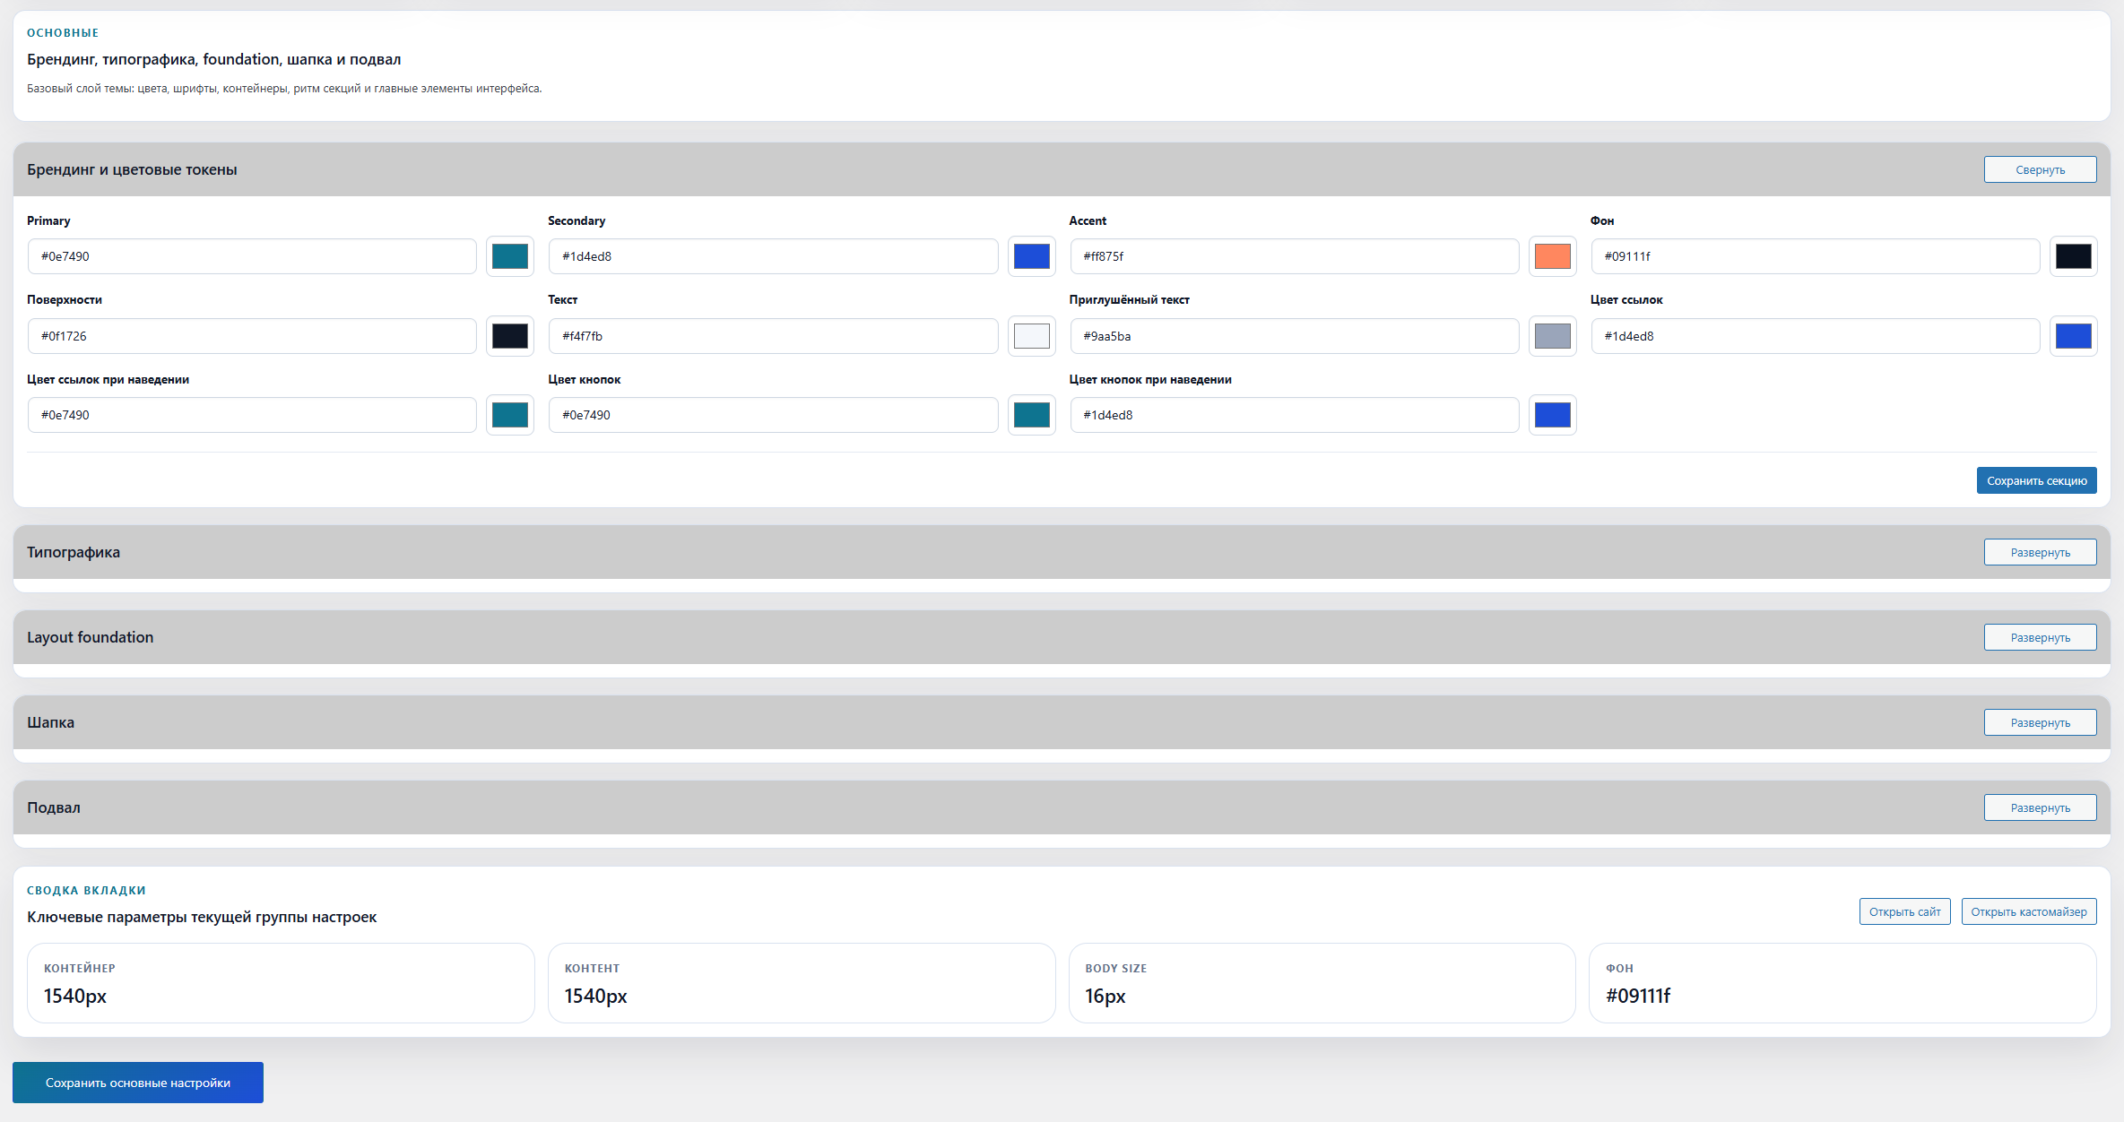Expand the Шапка section
This screenshot has height=1122, width=2124.
pos(2040,722)
